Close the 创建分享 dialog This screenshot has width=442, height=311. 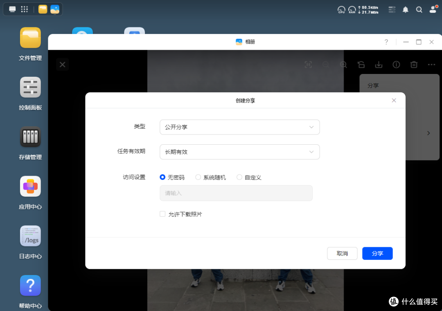[x=394, y=101]
